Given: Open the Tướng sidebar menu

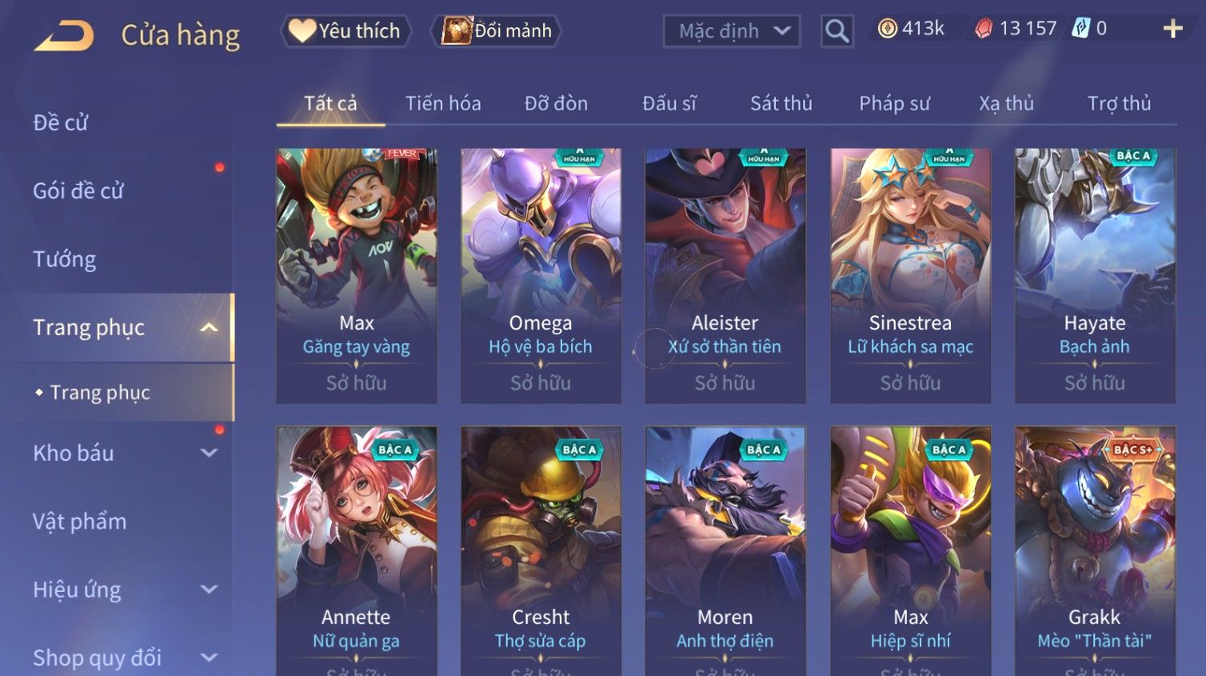Looking at the screenshot, I should click(x=65, y=259).
